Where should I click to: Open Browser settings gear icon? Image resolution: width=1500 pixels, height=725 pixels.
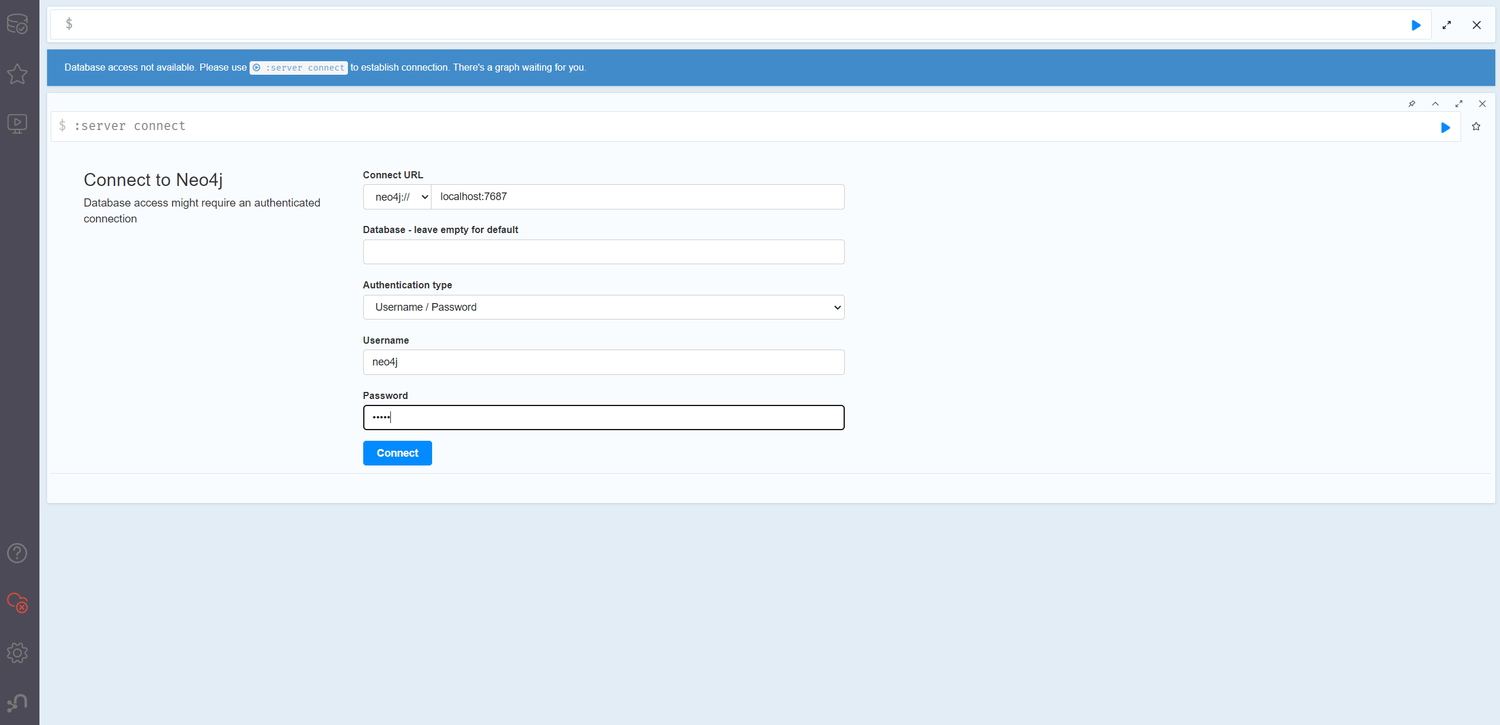[x=18, y=653]
